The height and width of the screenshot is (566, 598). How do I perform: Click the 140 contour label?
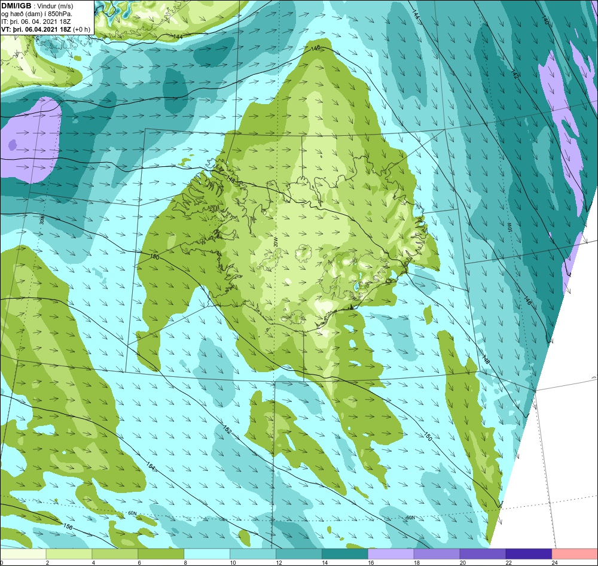click(545, 20)
